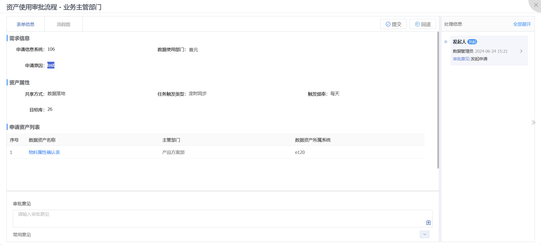541x245 pixels.
Task: Select the 产品方案部 cell in row 1
Action: (173, 152)
